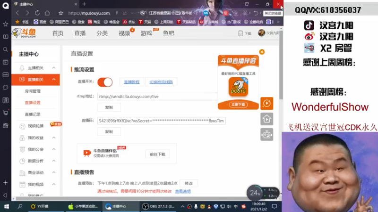Open the notification center icon
378x212 pixels.
click(x=275, y=206)
